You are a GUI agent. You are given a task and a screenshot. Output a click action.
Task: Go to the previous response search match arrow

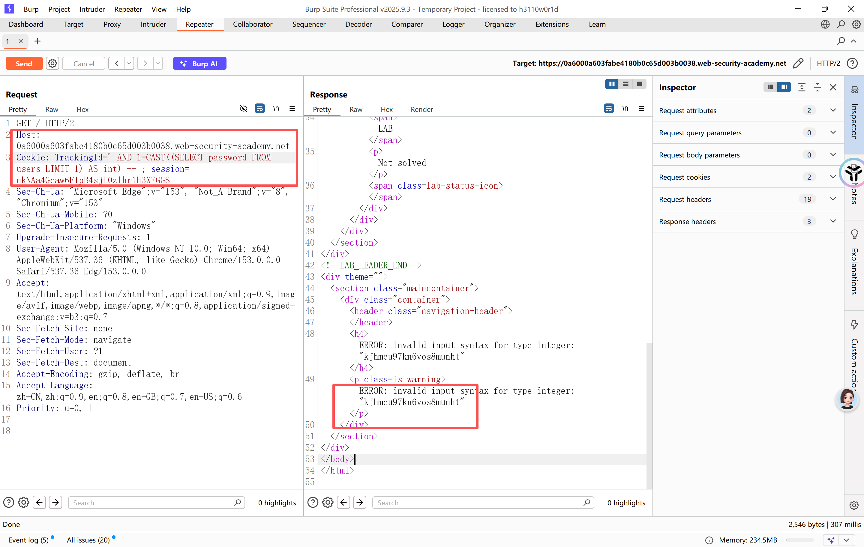(x=343, y=502)
